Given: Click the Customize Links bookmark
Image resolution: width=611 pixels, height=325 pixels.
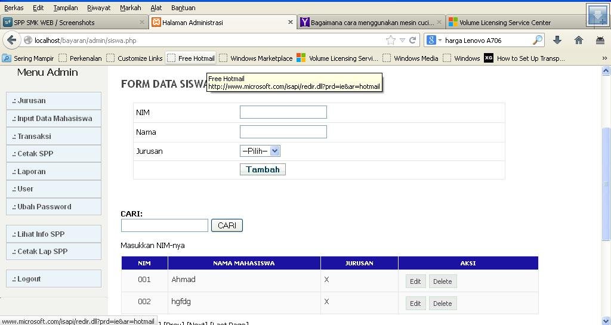Looking at the screenshot, I should [x=135, y=58].
